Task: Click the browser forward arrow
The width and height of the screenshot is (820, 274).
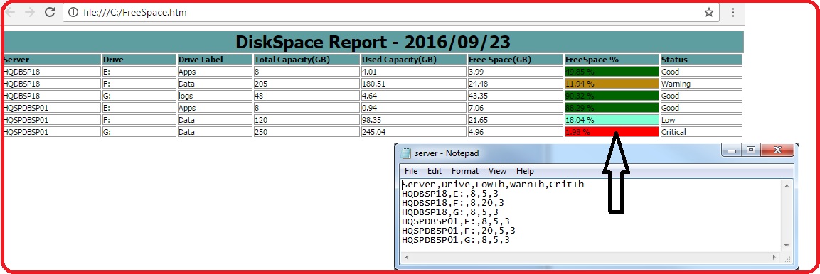Action: (30, 12)
